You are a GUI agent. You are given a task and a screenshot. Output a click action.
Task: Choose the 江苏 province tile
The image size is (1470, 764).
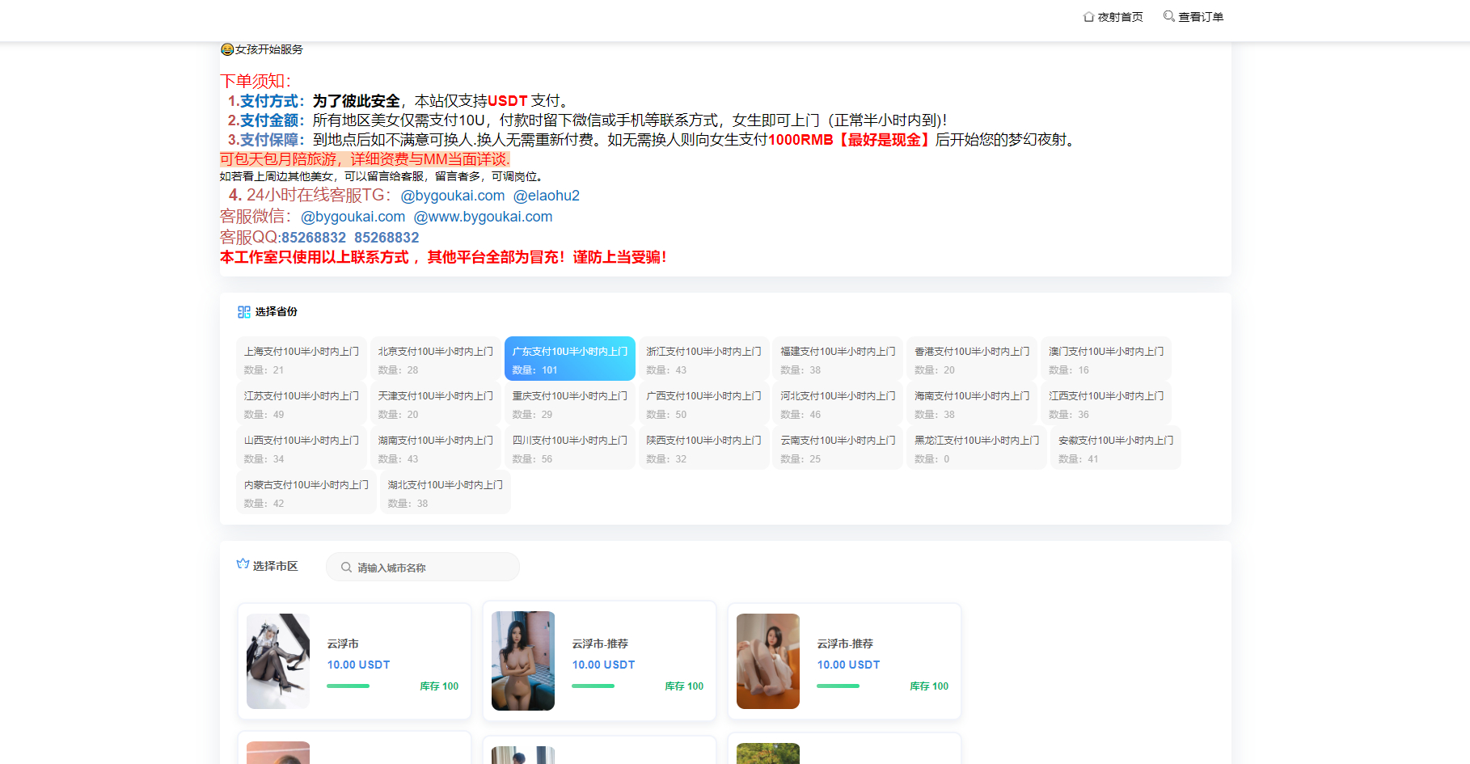[x=302, y=403]
